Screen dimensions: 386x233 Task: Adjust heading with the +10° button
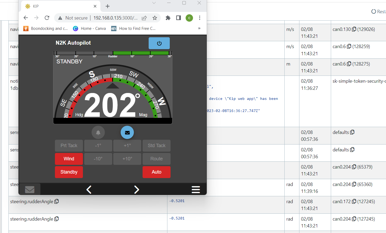127,159
